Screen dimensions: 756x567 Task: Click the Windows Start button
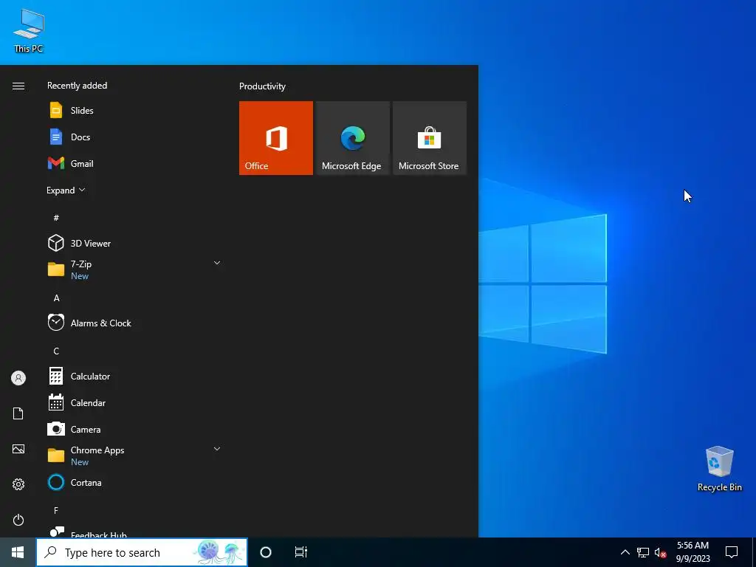18,552
